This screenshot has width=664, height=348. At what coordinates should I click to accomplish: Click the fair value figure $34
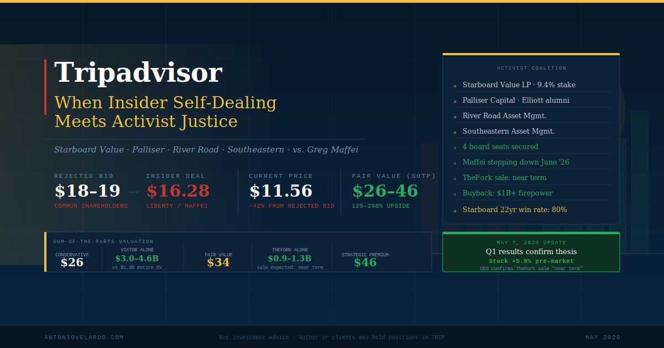click(219, 263)
